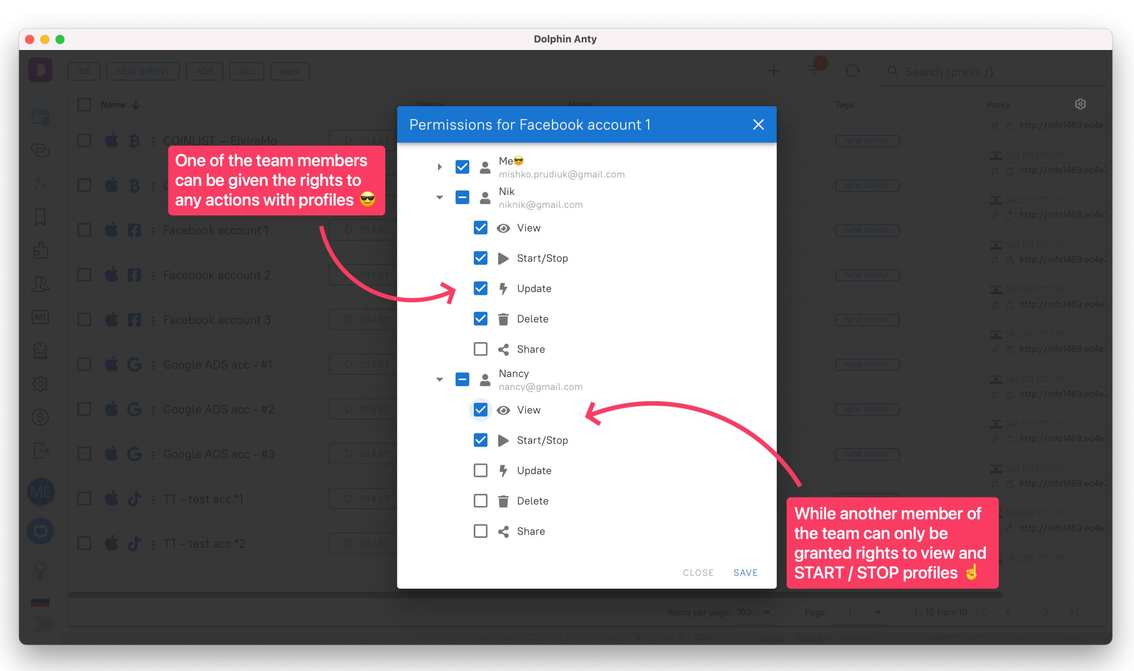Viewport: 1134px width, 671px height.
Task: Click the Share icon for Nancy
Action: coord(504,530)
